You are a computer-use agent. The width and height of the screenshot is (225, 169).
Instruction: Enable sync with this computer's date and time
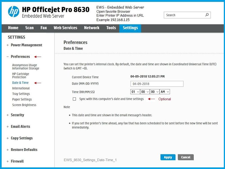[x=74, y=99]
